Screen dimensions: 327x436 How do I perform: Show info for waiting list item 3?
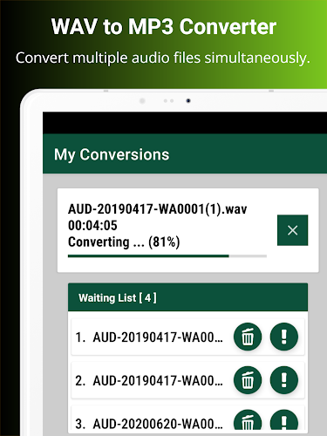coord(284,420)
